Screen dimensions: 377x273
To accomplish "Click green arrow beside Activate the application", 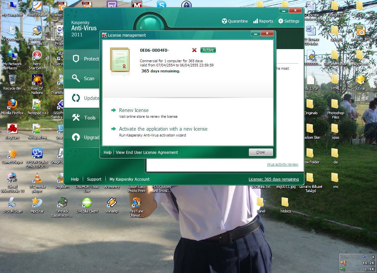I will (114, 129).
